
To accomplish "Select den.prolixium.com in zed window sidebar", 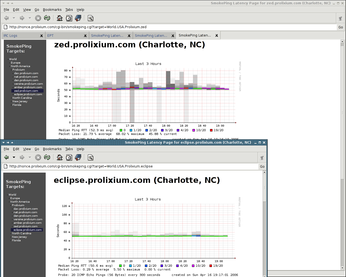I will pyautogui.click(x=26, y=80).
